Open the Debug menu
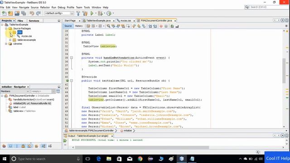 coord(62,7)
